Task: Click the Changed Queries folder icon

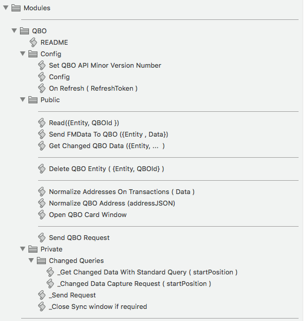Action: (x=41, y=261)
